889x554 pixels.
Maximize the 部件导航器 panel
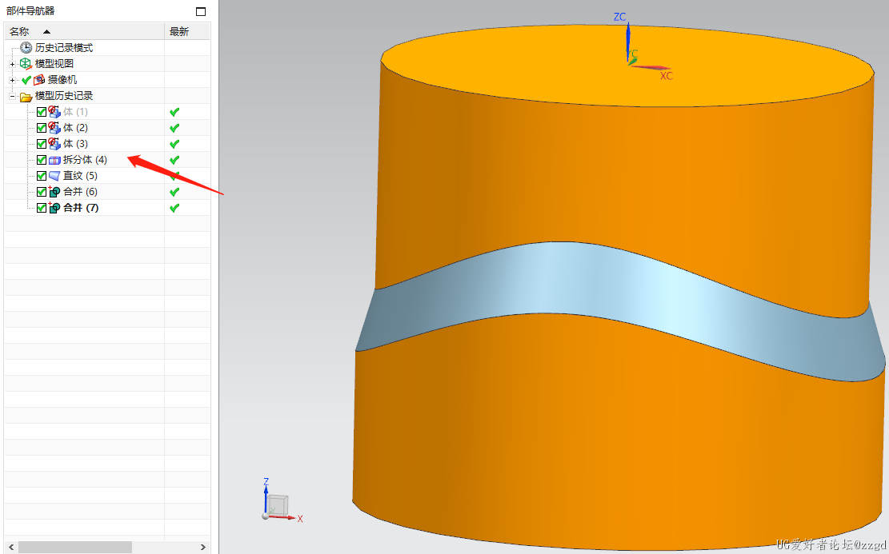201,11
